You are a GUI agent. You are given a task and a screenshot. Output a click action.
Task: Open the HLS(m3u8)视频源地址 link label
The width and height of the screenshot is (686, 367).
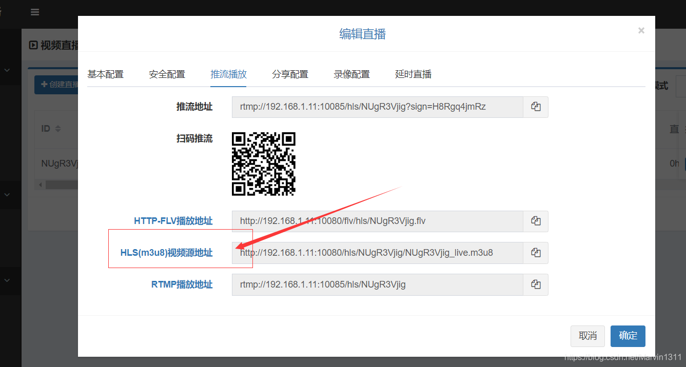coord(166,253)
